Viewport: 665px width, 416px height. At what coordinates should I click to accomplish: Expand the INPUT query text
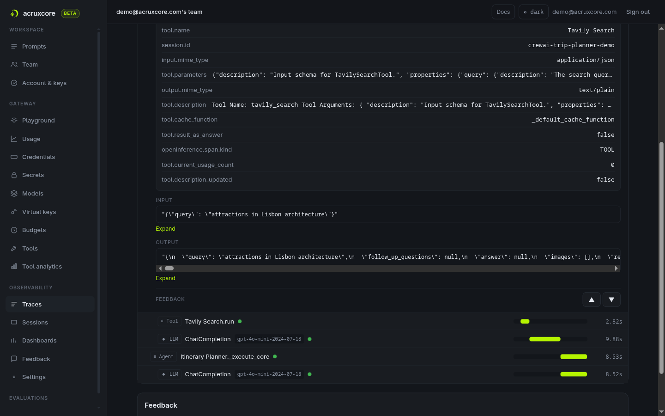(165, 229)
